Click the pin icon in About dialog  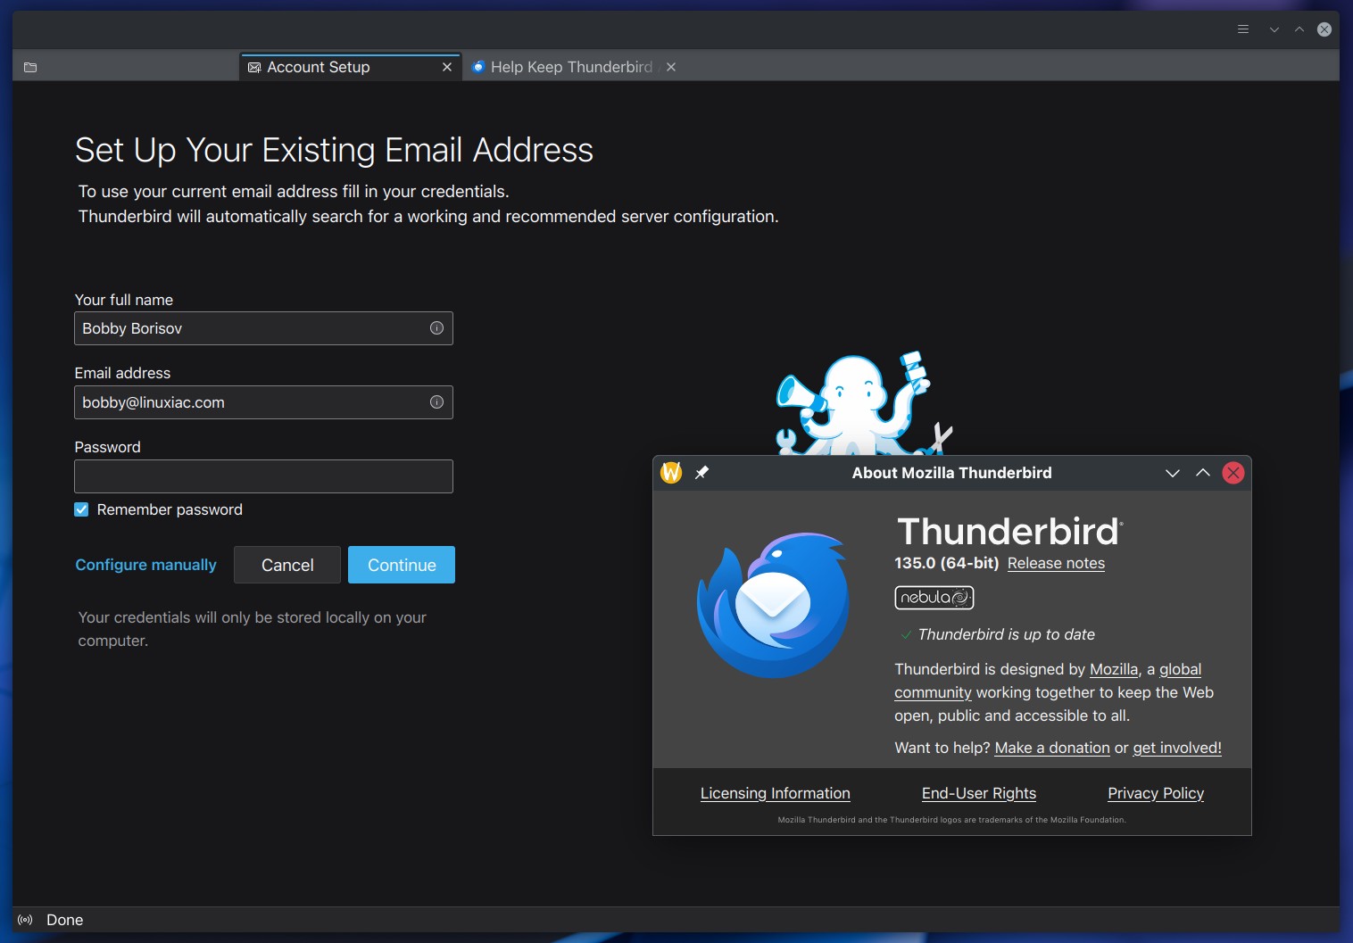[702, 473]
